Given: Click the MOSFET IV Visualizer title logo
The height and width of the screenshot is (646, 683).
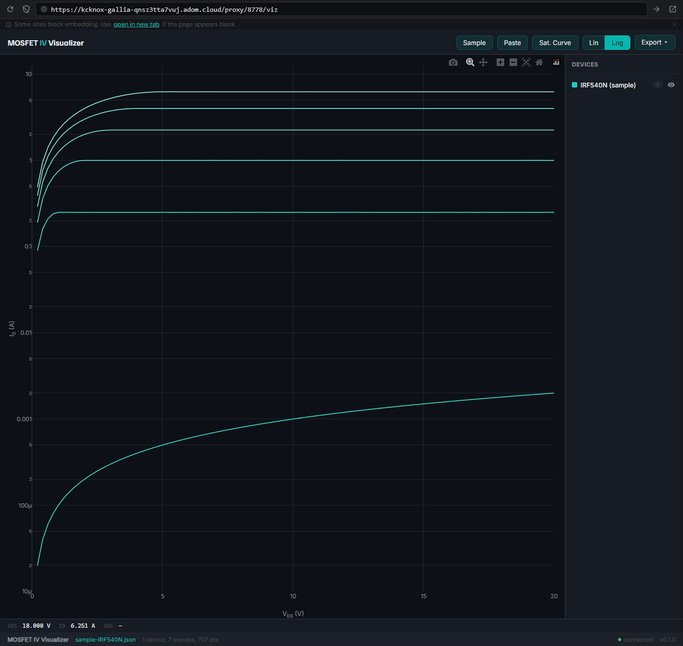Looking at the screenshot, I should tap(46, 43).
